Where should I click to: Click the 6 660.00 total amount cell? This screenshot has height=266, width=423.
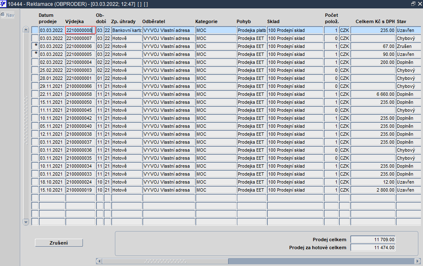coord(373,94)
